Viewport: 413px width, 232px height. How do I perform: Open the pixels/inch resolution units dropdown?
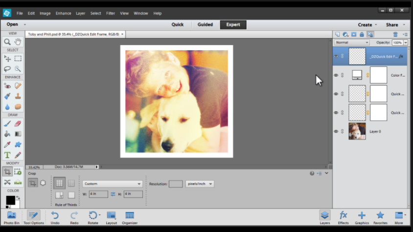coord(200,184)
